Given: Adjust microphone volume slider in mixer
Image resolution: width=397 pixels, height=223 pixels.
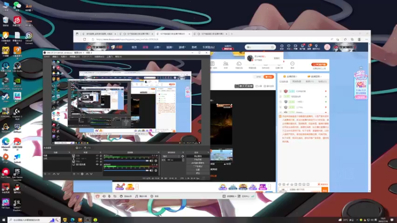Looking at the screenshot, I should tap(127, 161).
